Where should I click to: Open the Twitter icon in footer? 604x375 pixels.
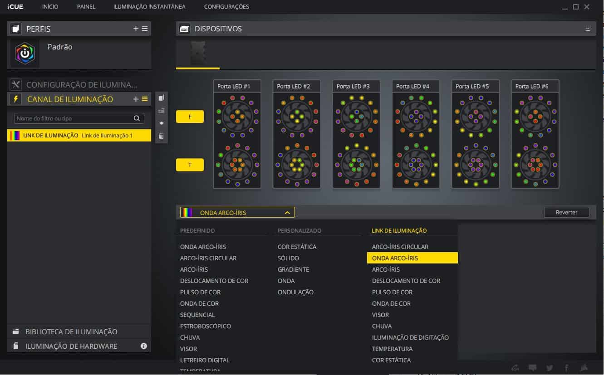point(550,368)
